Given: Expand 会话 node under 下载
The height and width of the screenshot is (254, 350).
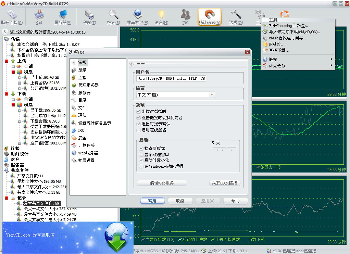Looking at the screenshot, I should (x=13, y=99).
